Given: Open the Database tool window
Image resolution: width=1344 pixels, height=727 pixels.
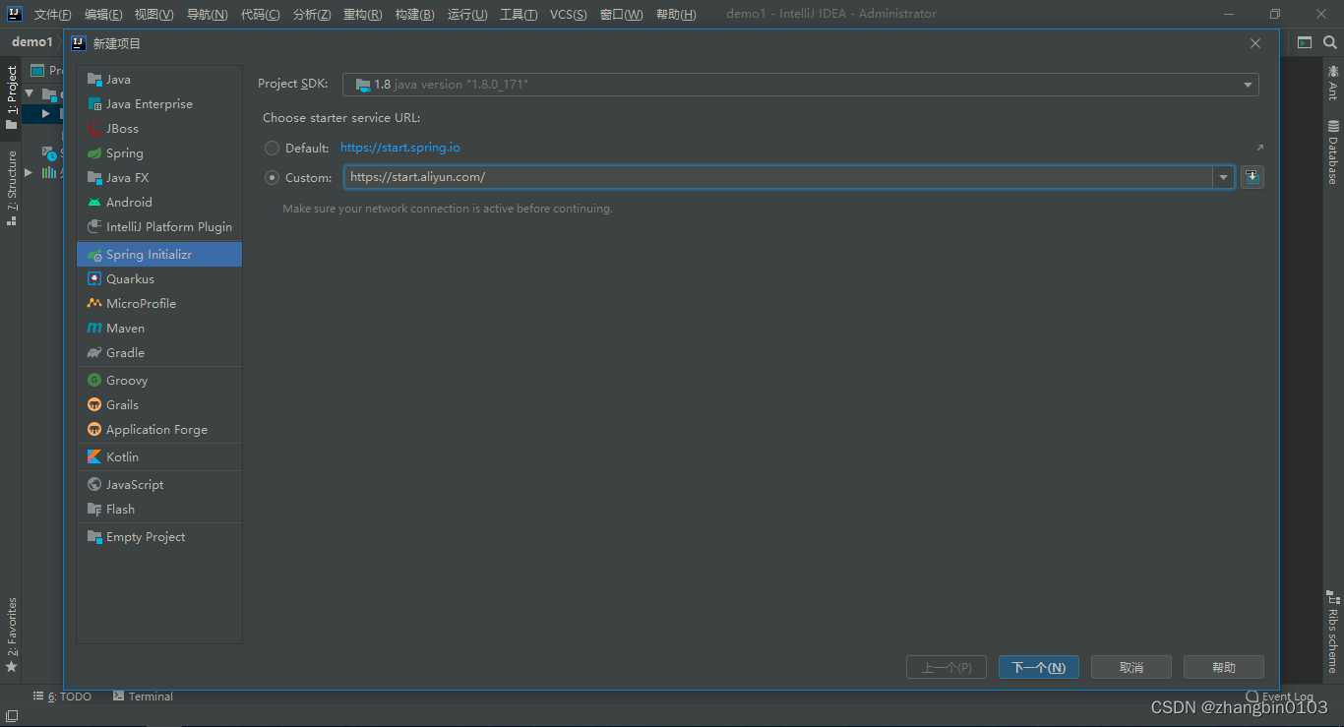Looking at the screenshot, I should (1333, 151).
